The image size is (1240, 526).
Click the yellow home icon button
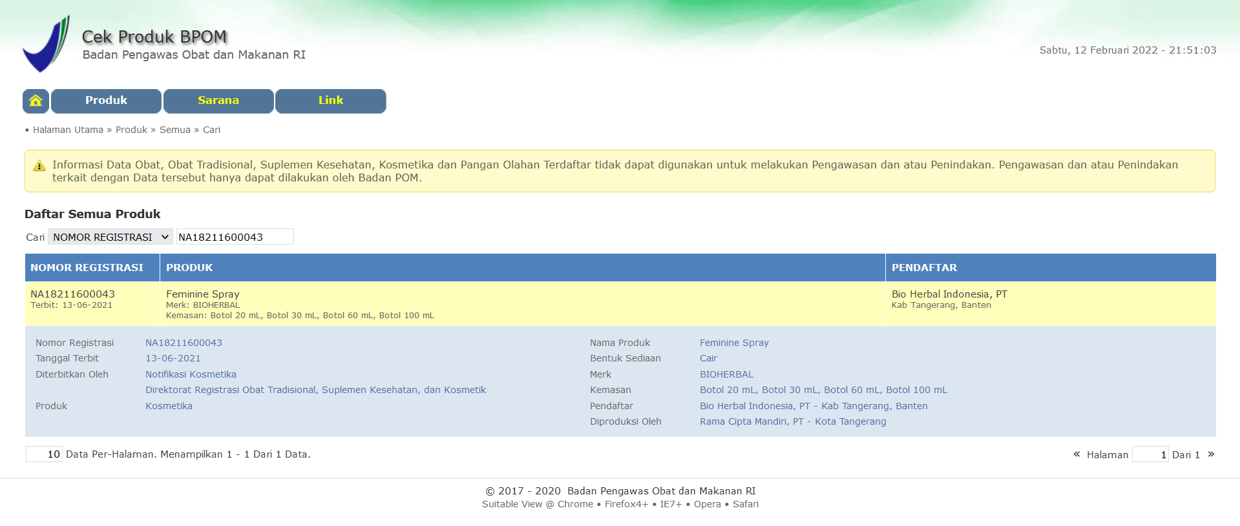tap(36, 101)
